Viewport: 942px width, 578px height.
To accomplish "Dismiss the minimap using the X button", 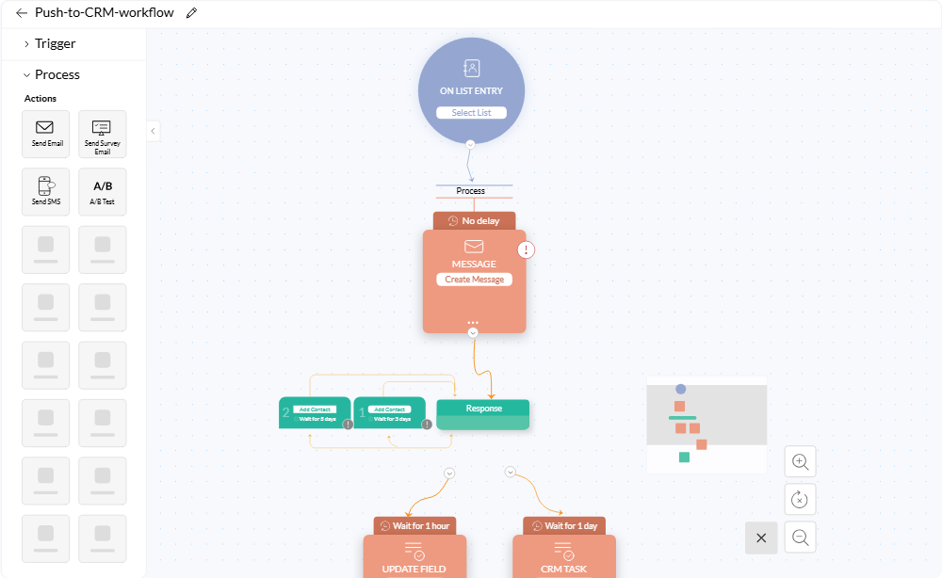I will pos(761,538).
